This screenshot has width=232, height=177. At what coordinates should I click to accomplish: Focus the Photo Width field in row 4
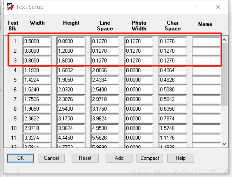tap(139, 70)
